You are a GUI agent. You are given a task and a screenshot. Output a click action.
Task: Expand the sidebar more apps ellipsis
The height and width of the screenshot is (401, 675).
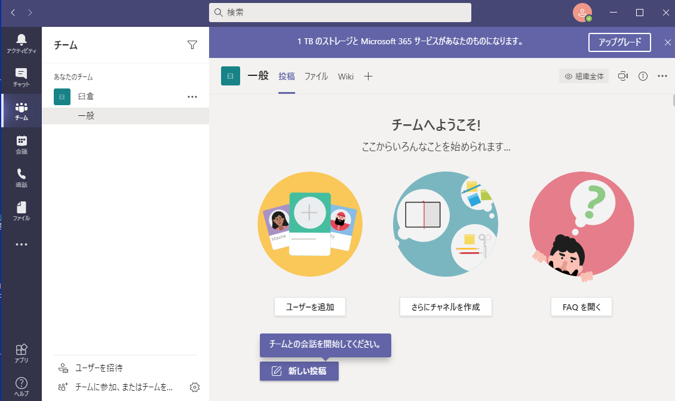[x=22, y=244]
